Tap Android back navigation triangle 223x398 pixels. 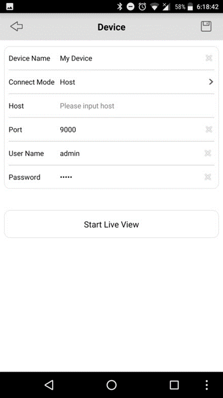coord(49,385)
